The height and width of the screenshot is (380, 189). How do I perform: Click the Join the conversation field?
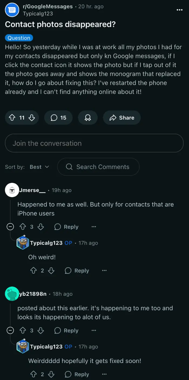pyautogui.click(x=94, y=143)
